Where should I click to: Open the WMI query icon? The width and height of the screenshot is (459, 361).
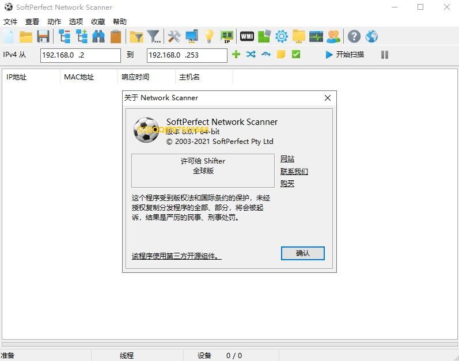(247, 37)
